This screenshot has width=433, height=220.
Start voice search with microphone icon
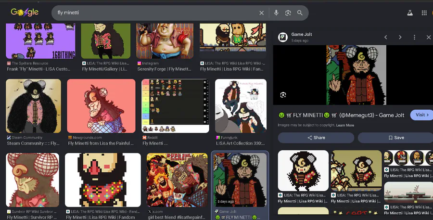tap(276, 13)
